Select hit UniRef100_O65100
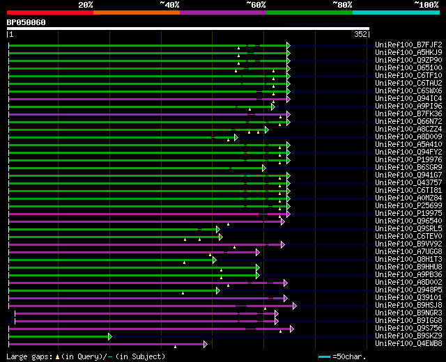 click(408, 68)
